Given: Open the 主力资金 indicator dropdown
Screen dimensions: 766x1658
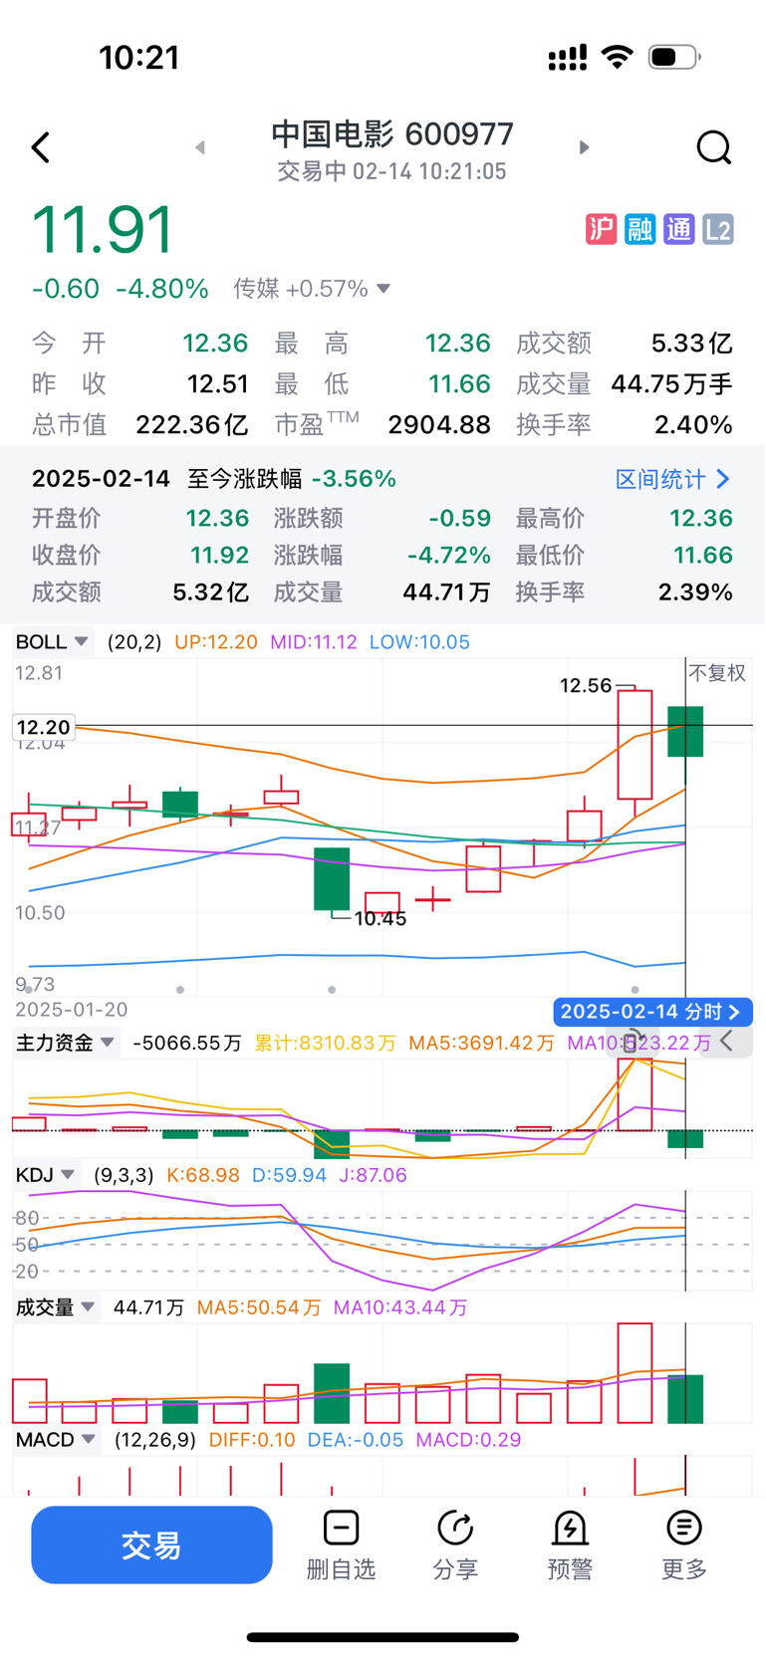Looking at the screenshot, I should click(65, 1043).
